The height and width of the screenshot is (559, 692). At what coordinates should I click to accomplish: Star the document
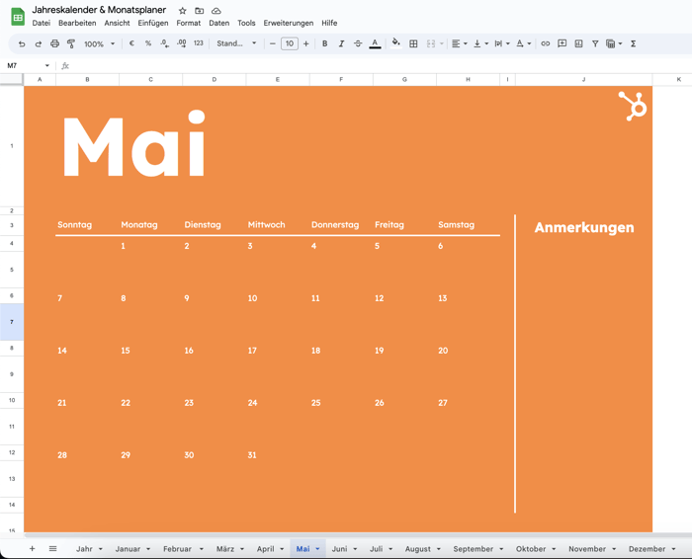tap(182, 11)
